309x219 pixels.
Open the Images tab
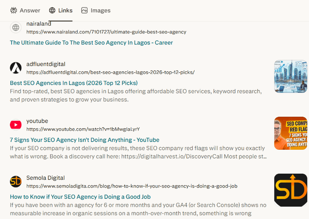[x=96, y=10]
